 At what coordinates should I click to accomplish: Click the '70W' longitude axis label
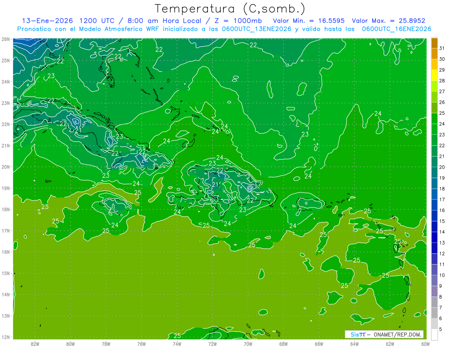(248, 344)
